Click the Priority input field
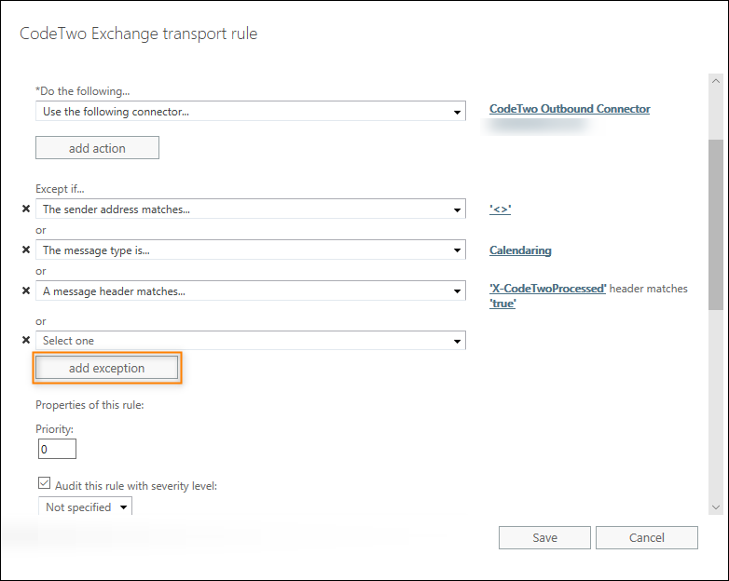Screen dimensions: 729x581 [x=57, y=449]
